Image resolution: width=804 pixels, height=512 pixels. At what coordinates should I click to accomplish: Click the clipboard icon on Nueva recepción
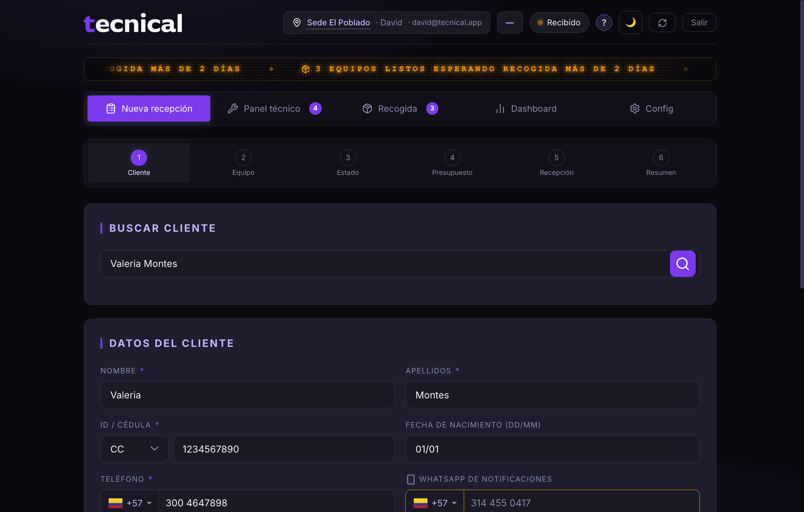110,108
